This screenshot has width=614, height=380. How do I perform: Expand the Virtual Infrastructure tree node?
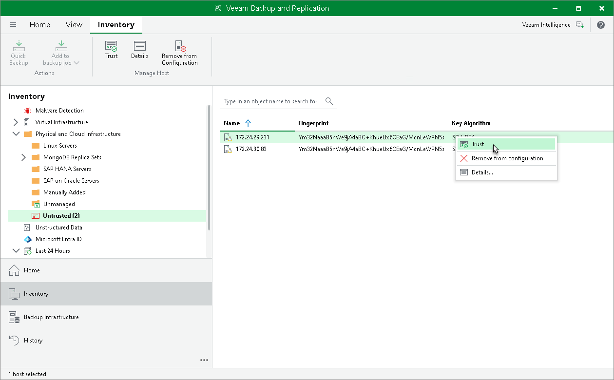click(16, 122)
